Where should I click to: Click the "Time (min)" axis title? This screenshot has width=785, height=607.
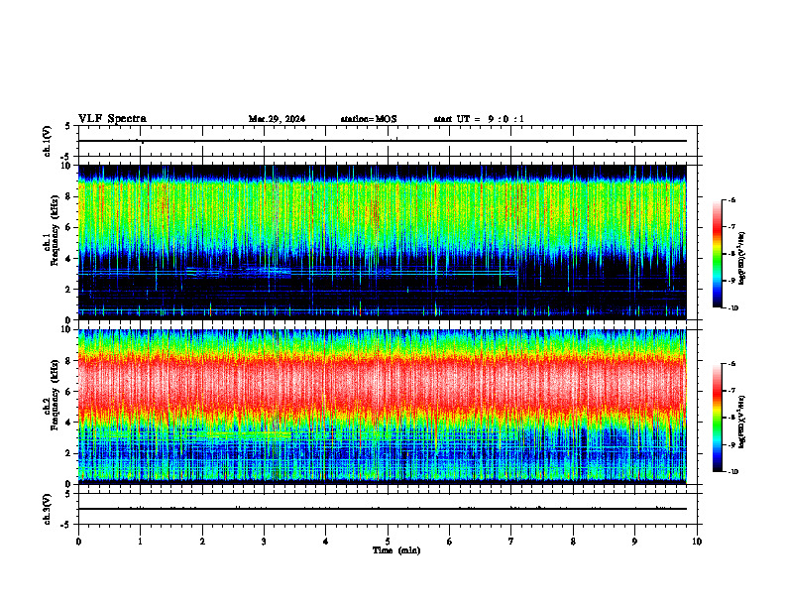396,550
